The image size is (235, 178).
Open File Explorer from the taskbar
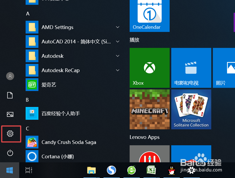coord(91,170)
